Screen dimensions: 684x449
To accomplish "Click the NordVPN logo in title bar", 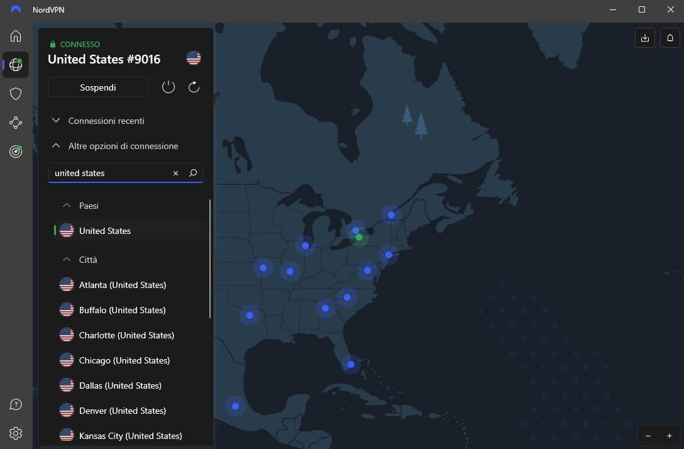I will tap(16, 9).
